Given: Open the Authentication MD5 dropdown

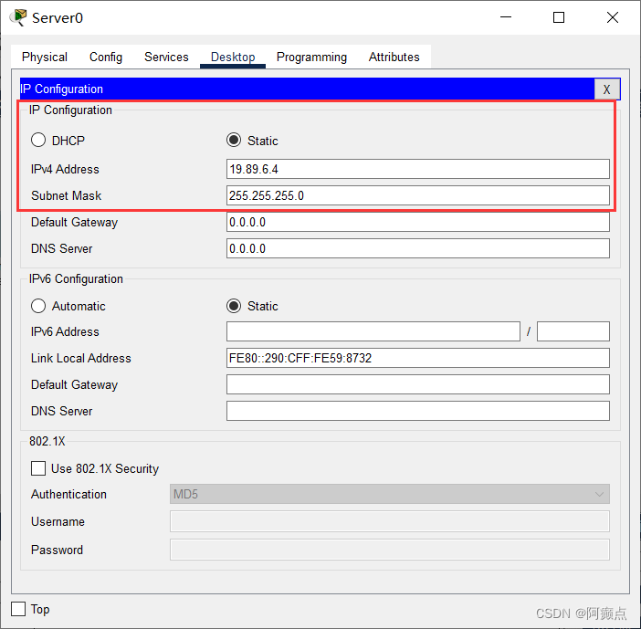Looking at the screenshot, I should click(390, 494).
